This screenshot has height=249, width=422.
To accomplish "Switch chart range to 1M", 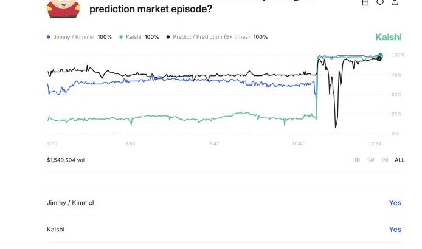I will pyautogui.click(x=384, y=160).
